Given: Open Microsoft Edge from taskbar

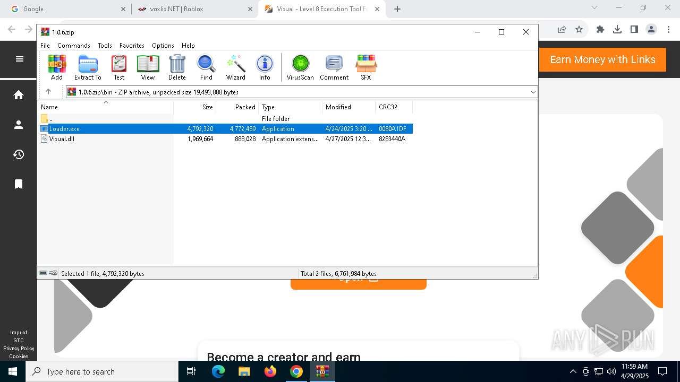Looking at the screenshot, I should [218, 371].
